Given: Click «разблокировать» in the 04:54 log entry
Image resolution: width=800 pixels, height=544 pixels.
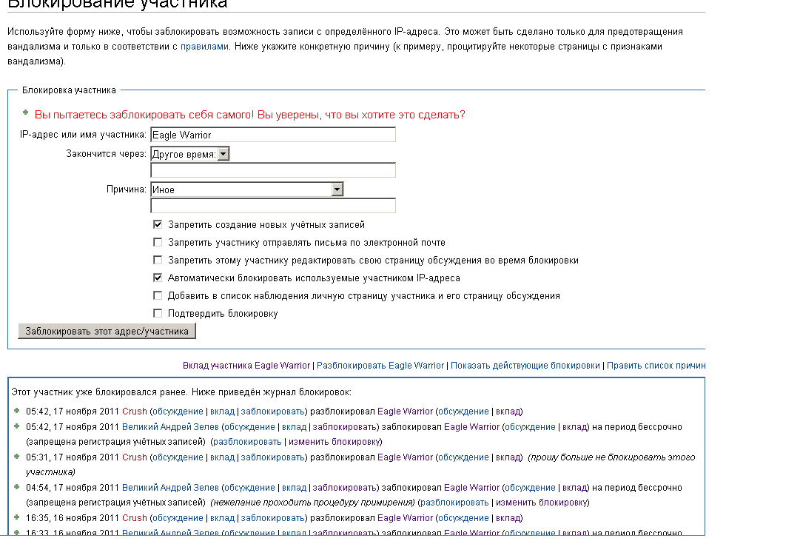Looking at the screenshot, I should (454, 502).
